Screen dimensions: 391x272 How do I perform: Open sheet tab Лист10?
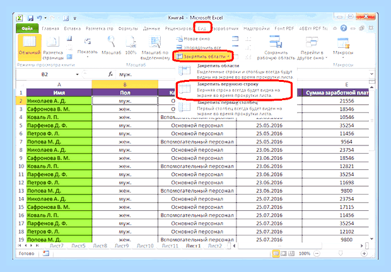pyautogui.click(x=145, y=246)
